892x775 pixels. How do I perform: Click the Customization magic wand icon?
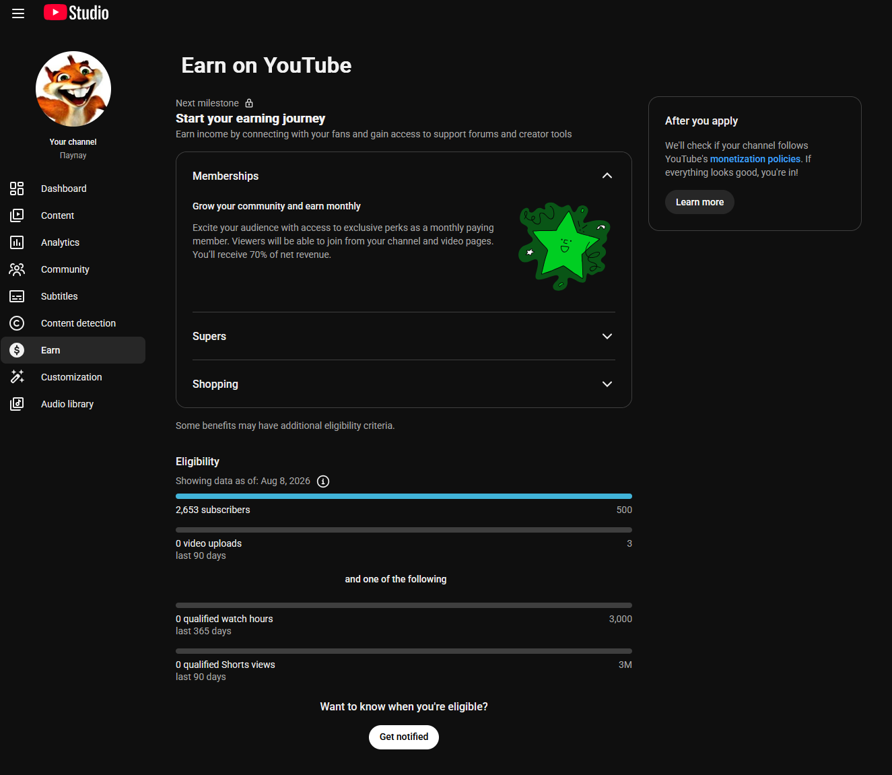(17, 377)
